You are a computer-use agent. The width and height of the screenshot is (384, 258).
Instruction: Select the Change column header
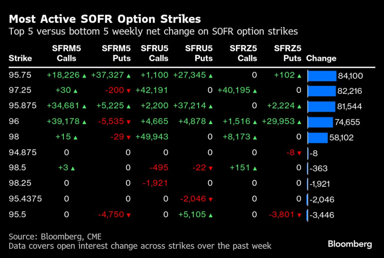[321, 58]
